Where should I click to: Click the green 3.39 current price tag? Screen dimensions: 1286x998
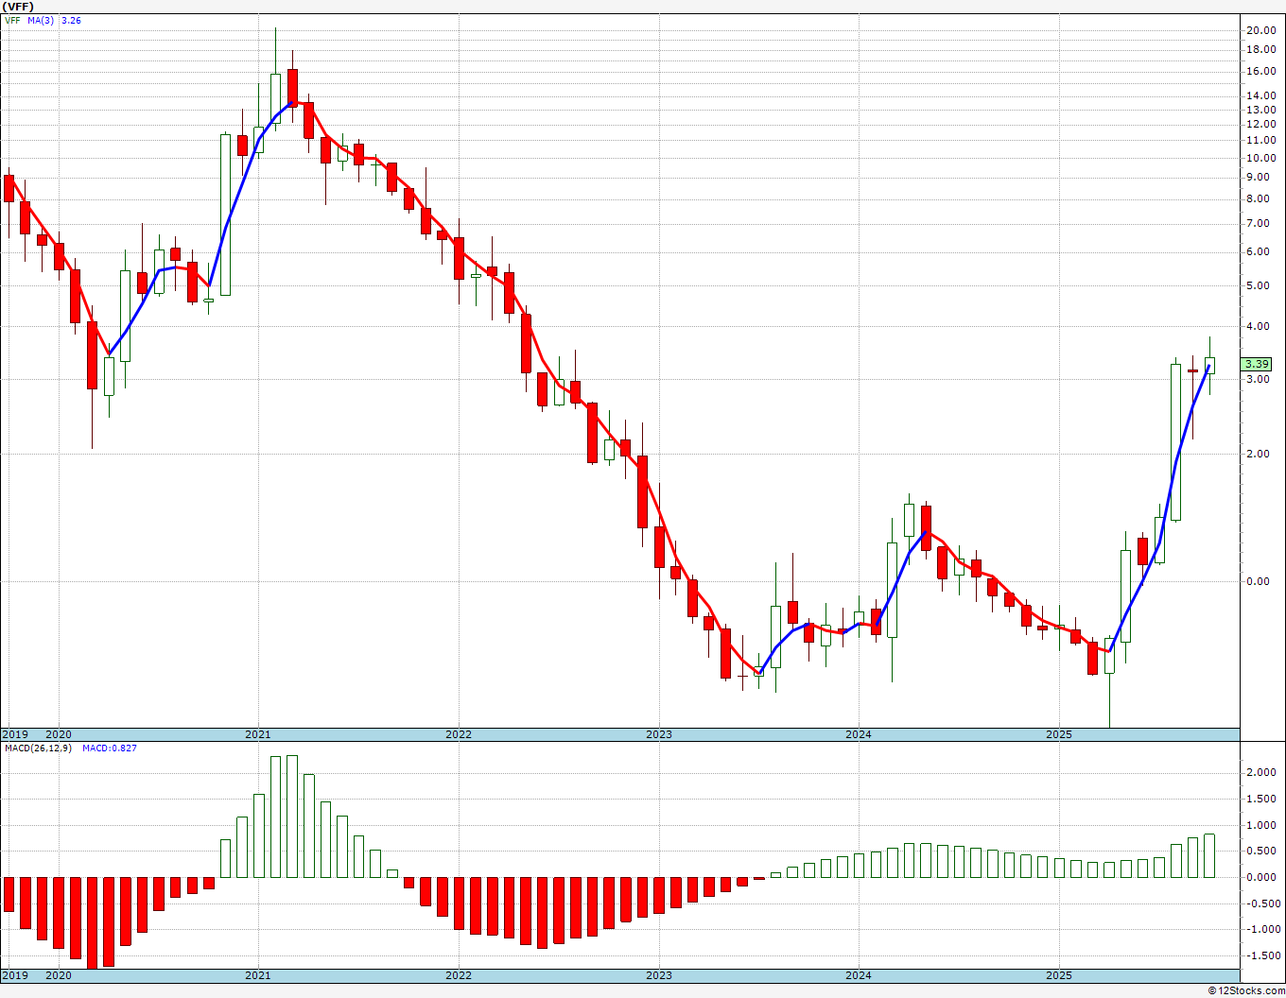[1257, 364]
